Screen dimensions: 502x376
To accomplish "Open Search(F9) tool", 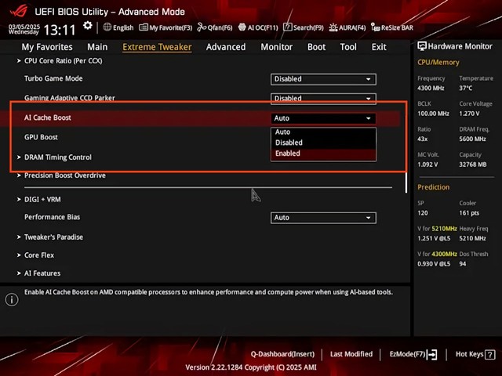I will (x=304, y=28).
